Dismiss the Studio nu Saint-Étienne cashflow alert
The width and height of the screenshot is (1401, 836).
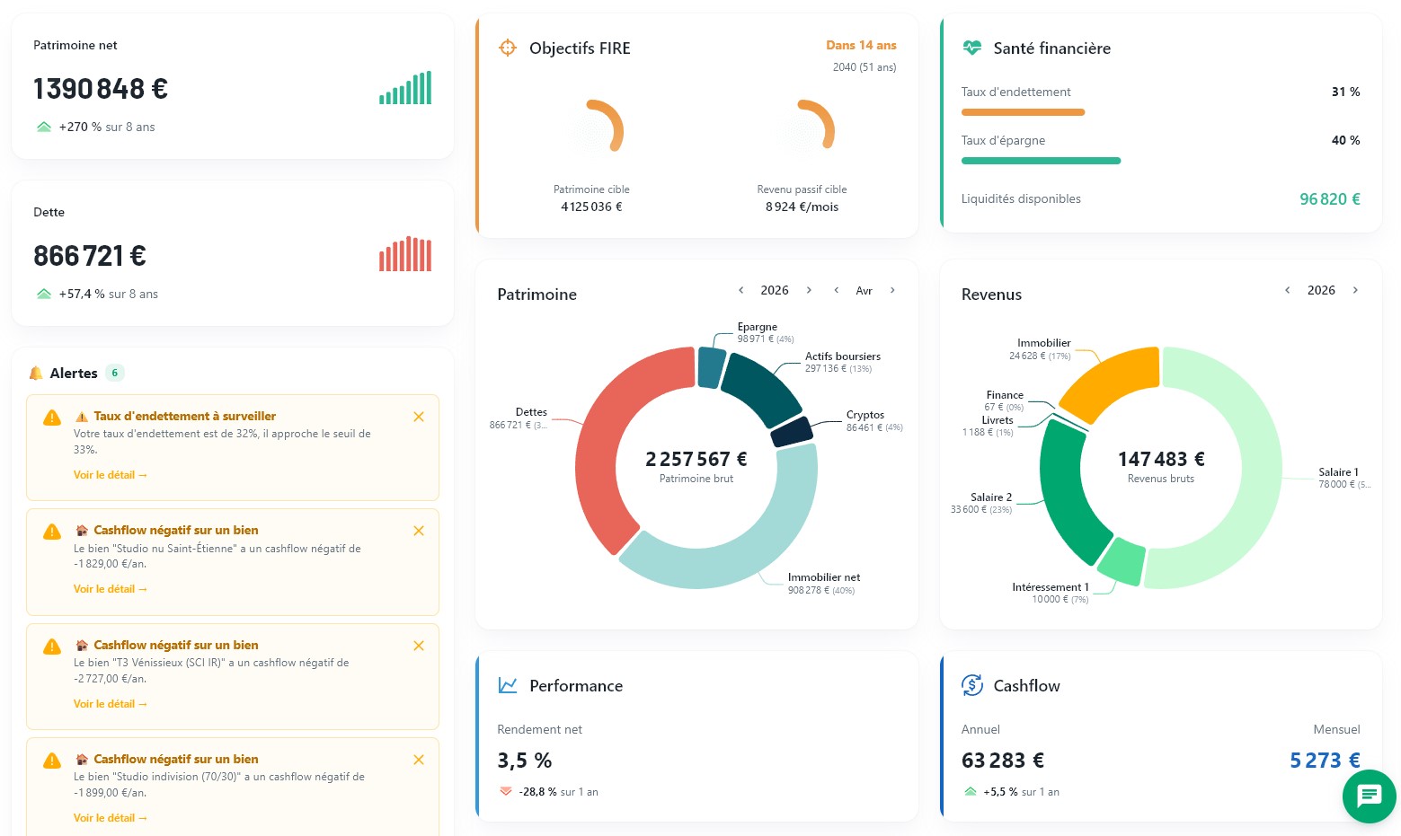(x=419, y=531)
